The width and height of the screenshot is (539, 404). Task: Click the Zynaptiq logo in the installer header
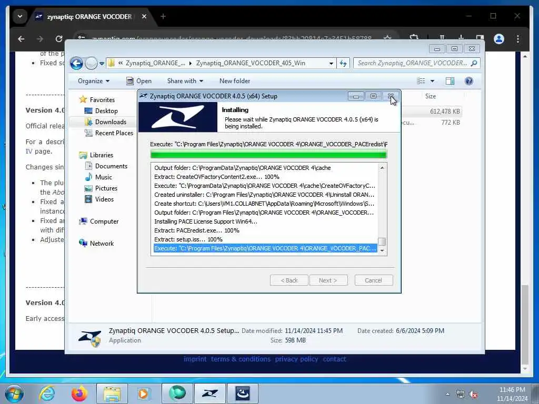(x=178, y=117)
